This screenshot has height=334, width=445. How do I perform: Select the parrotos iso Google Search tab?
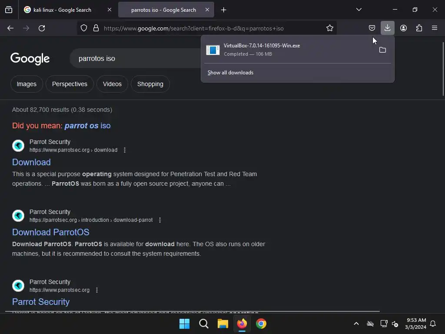tap(166, 10)
